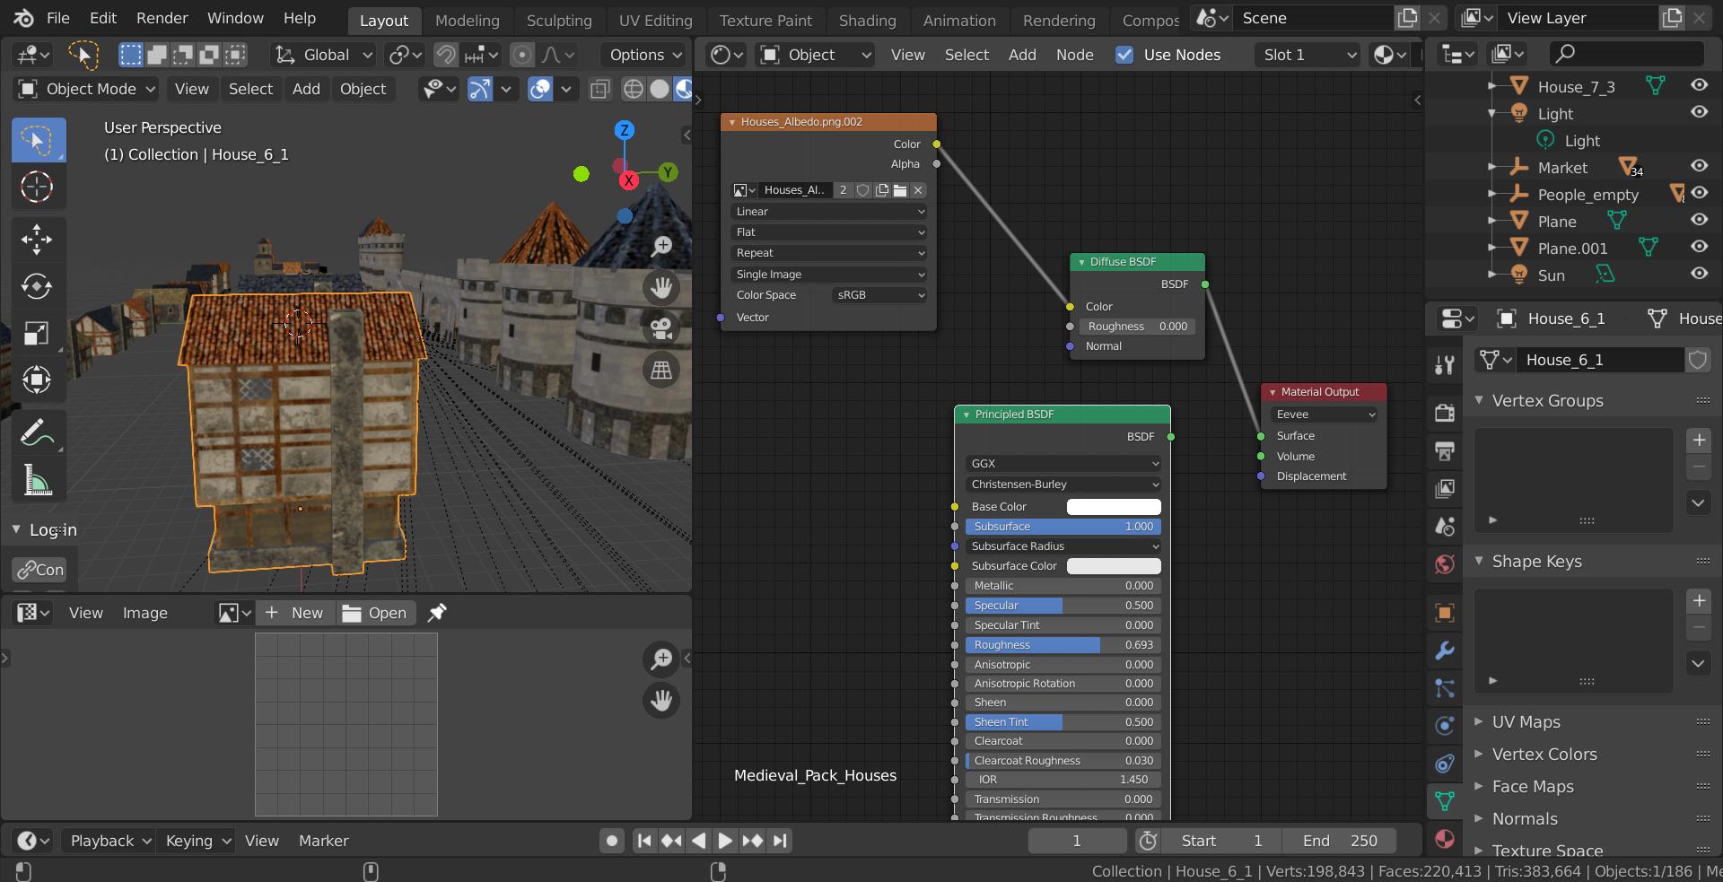The width and height of the screenshot is (1723, 882).
Task: Open the Output properties tab
Action: click(x=1444, y=450)
